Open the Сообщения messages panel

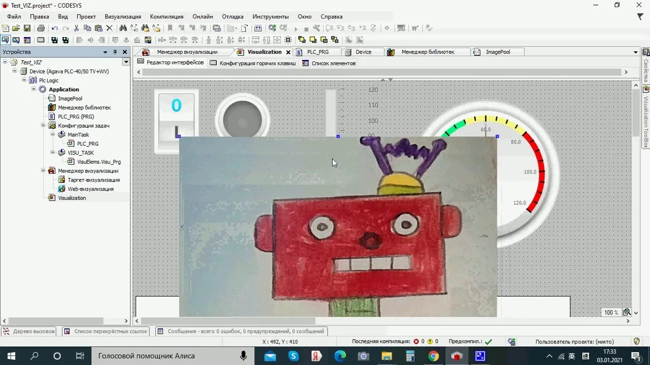[241, 331]
